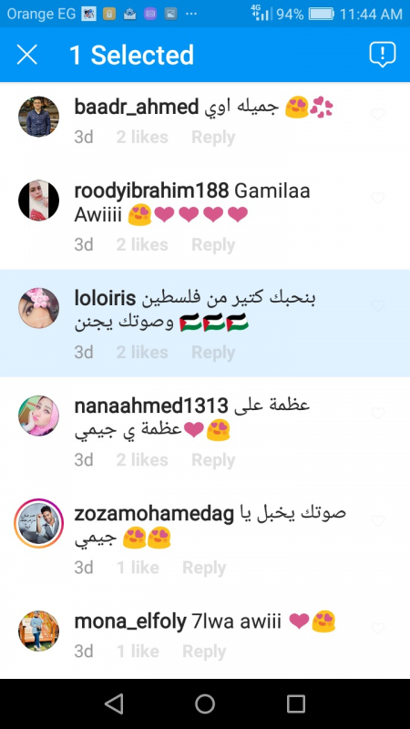Like roodyibrahim188's comment heart
Viewport: 410px width, 729px height.
pyautogui.click(x=378, y=198)
